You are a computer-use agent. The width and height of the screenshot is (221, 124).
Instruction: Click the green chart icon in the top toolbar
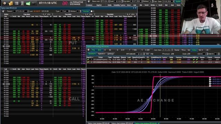(28, 3)
